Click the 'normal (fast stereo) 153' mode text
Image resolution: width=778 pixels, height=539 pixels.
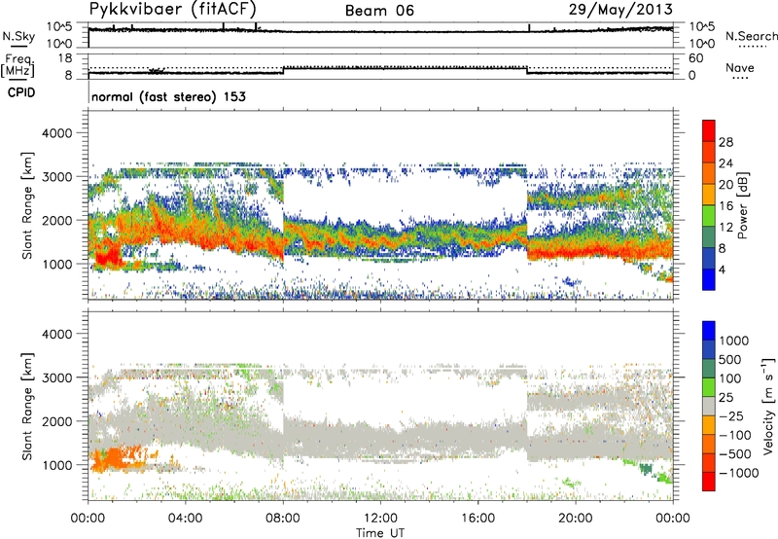coord(168,96)
